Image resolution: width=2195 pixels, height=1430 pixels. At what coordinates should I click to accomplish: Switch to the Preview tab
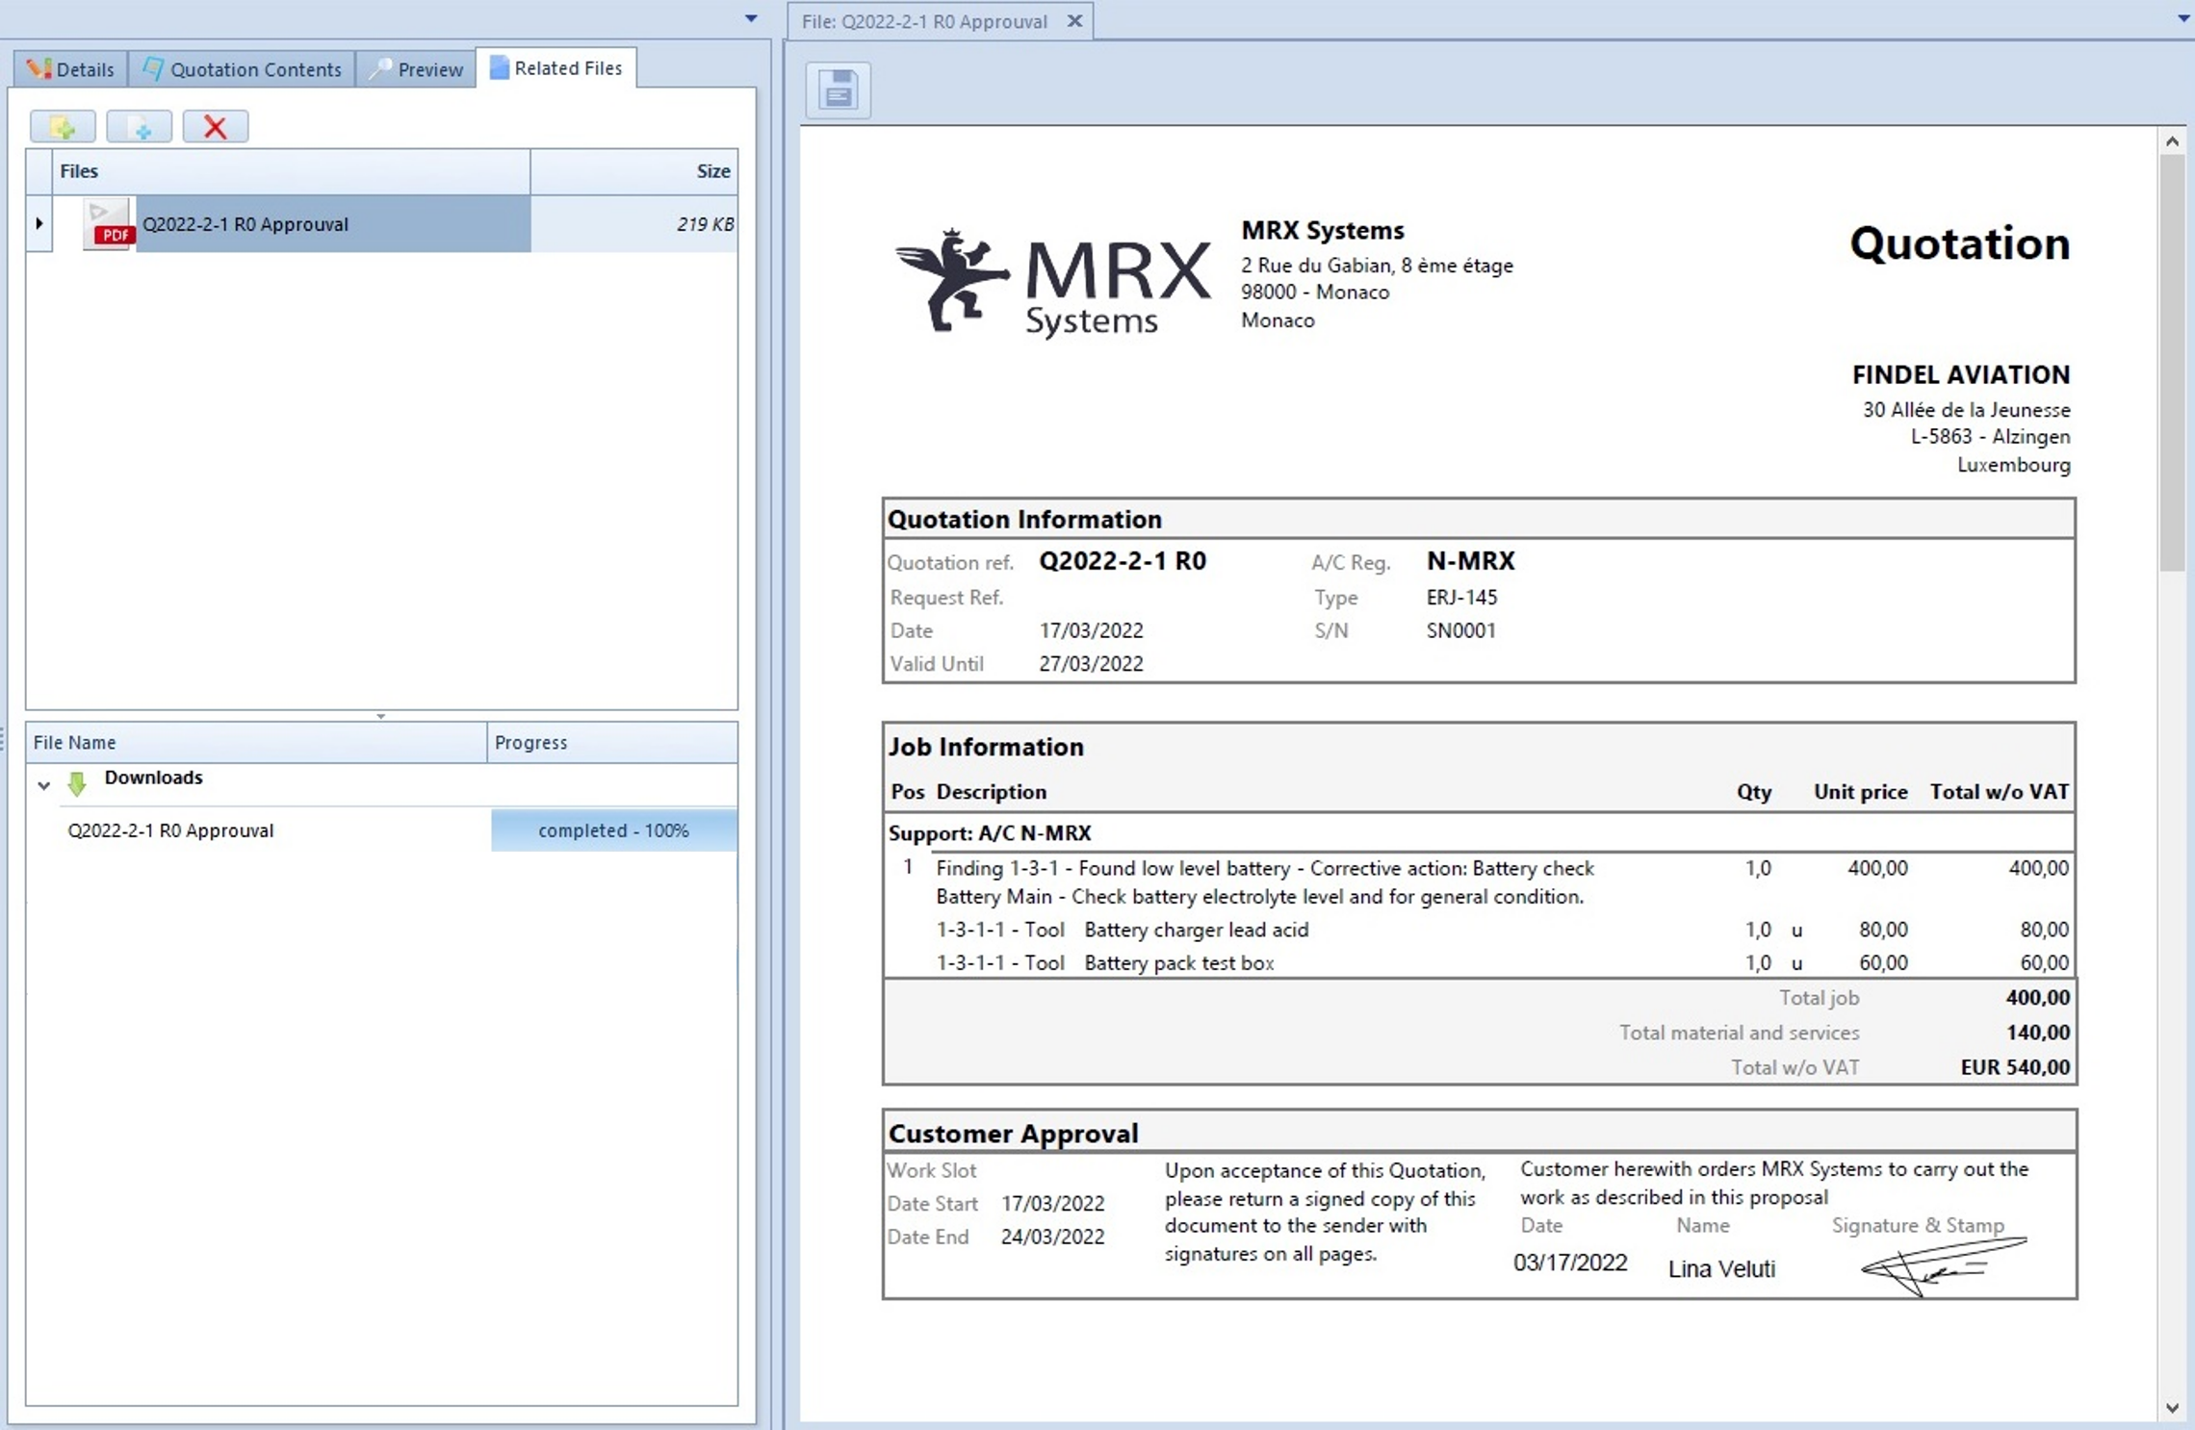(x=417, y=69)
